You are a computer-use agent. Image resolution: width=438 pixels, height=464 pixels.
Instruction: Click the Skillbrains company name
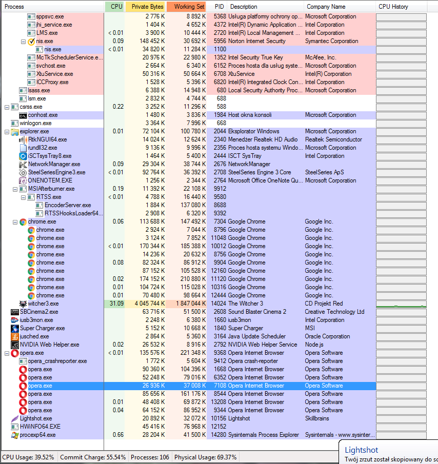click(317, 418)
